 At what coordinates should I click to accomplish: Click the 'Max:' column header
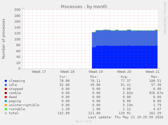click(155, 77)
